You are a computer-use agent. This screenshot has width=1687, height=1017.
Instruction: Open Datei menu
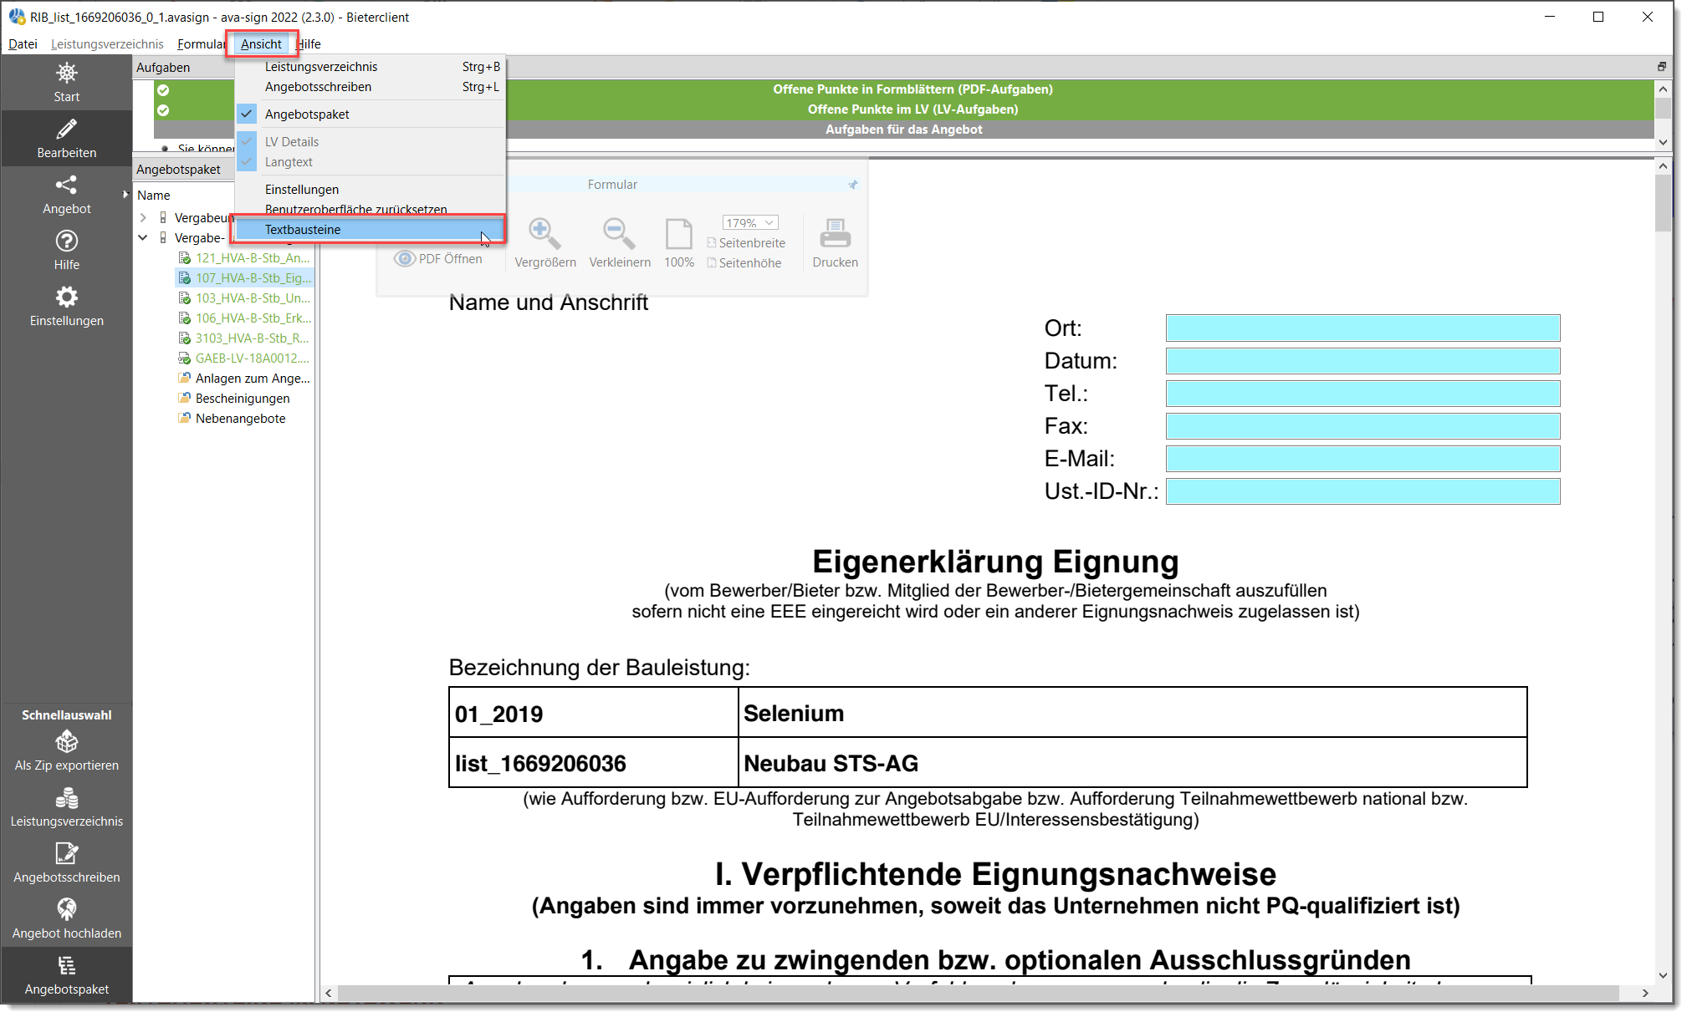[x=23, y=44]
